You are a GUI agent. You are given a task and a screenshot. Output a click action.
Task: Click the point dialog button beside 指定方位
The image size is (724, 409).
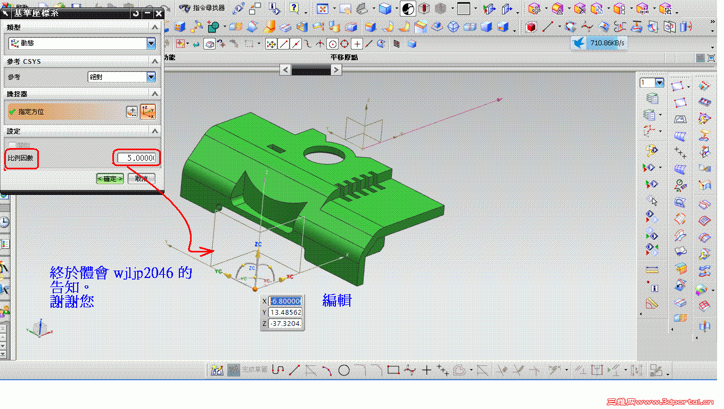[x=132, y=111]
